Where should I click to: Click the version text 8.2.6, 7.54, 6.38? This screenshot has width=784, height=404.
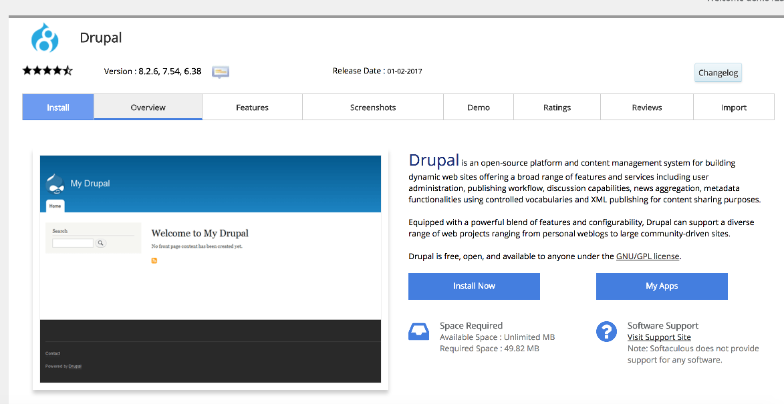[170, 71]
